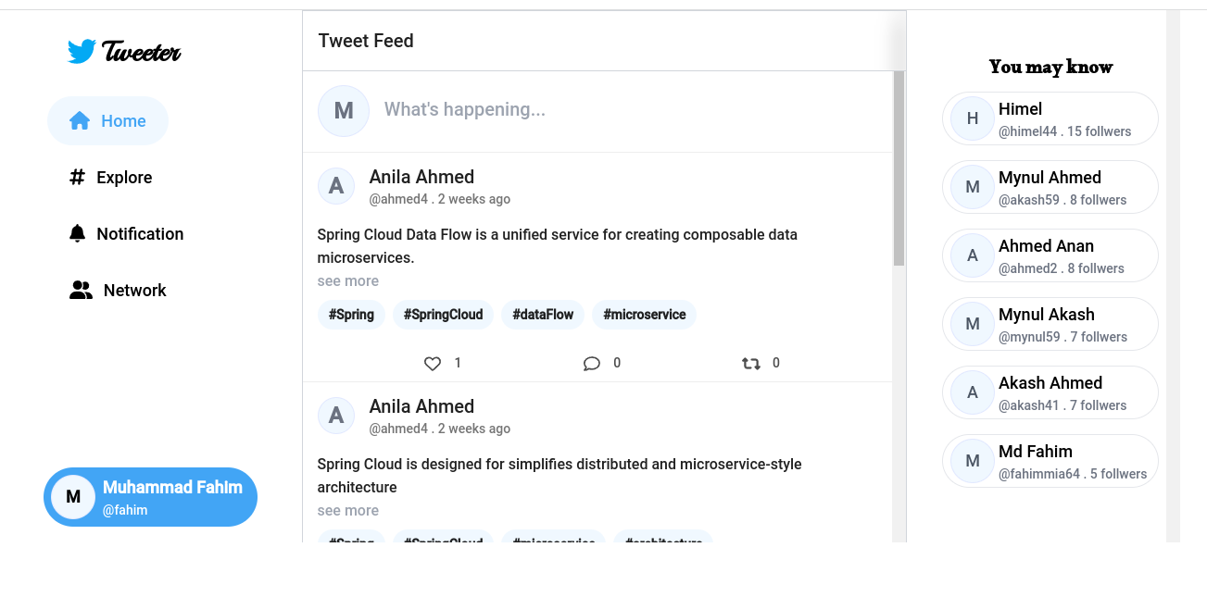1207x597 pixels.
Task: Open the Muhammad Fahim profile button
Action: [150, 497]
